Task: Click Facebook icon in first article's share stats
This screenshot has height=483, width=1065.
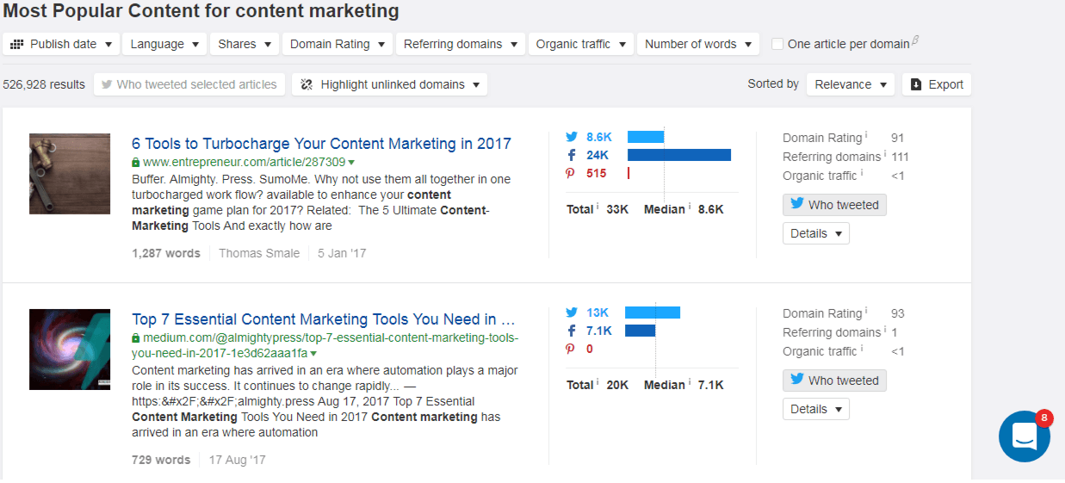Action: [x=572, y=155]
